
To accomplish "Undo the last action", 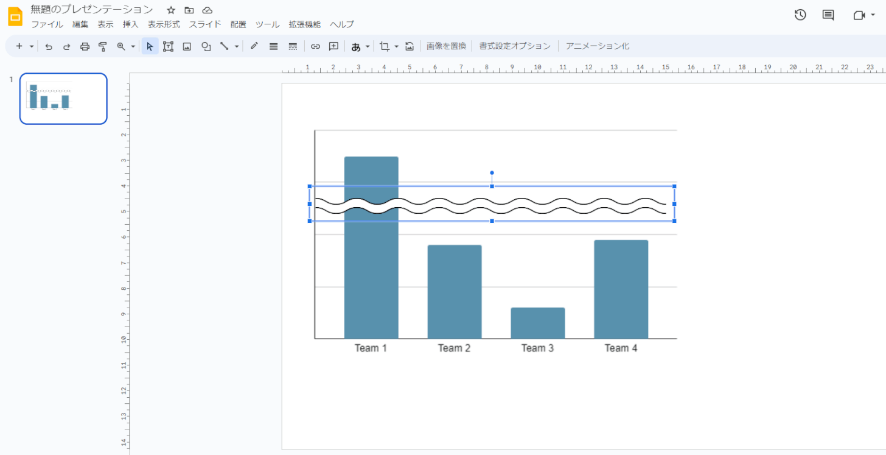I will pos(49,46).
